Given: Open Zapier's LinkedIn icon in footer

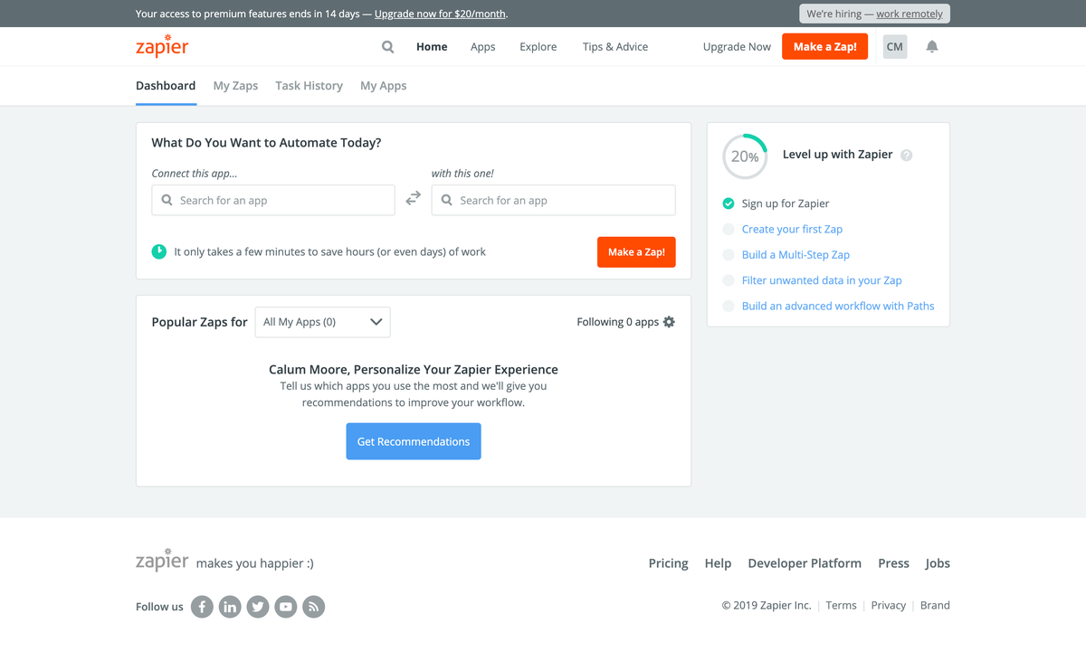Looking at the screenshot, I should (x=230, y=607).
